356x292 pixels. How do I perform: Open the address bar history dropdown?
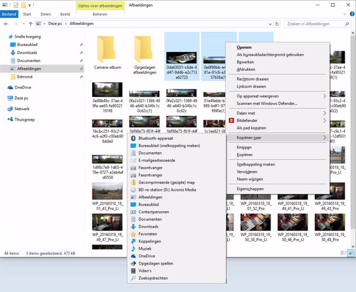point(269,24)
